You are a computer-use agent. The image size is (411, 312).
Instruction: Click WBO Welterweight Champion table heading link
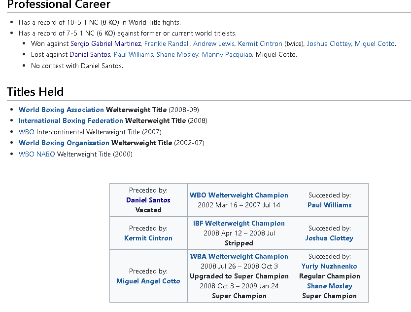[x=239, y=195]
